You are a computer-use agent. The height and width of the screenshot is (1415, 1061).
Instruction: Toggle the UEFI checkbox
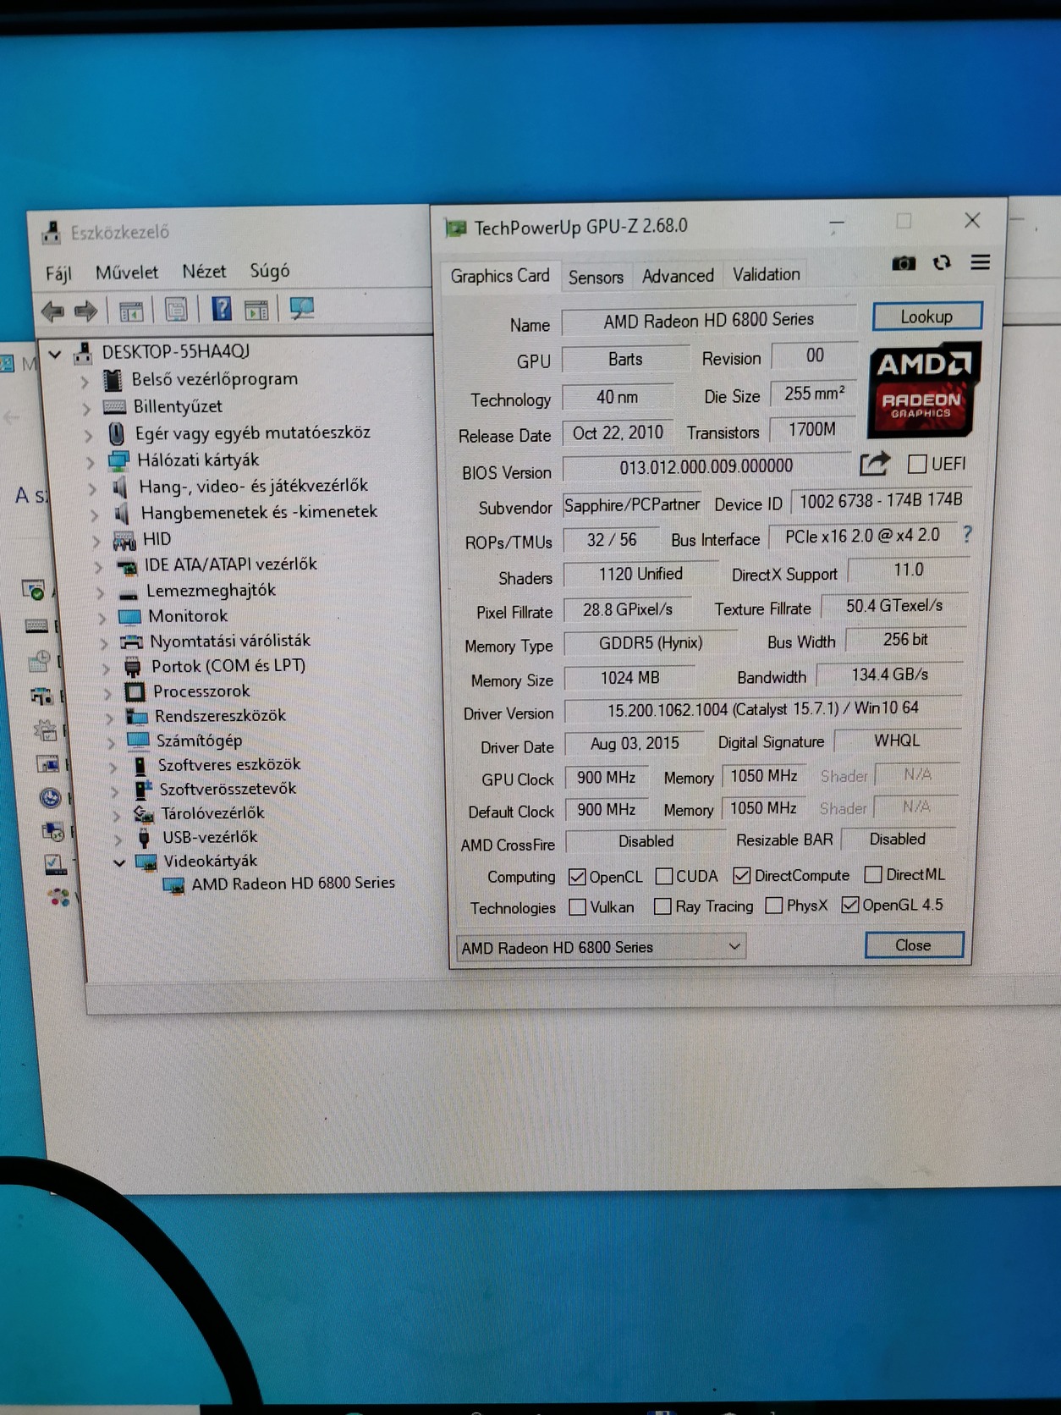[x=916, y=464]
